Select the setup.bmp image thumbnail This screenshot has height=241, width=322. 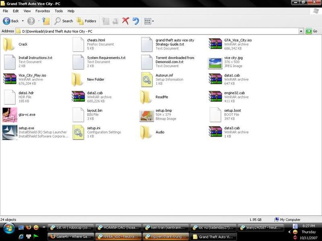point(147,116)
